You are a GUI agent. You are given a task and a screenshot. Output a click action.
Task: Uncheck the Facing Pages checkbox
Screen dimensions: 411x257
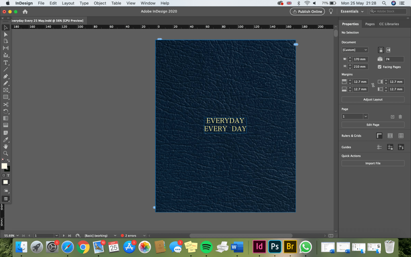[380, 67]
